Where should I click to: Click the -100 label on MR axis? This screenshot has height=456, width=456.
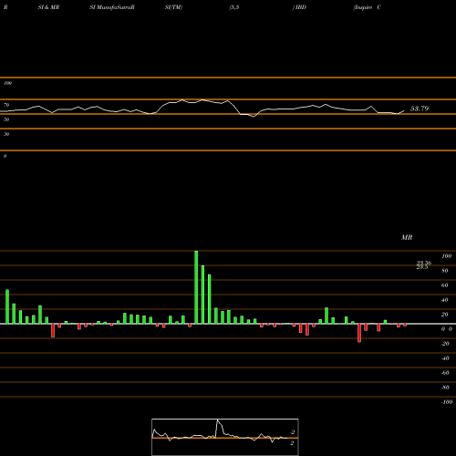pos(447,402)
